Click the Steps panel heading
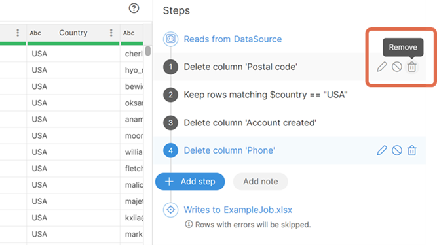This screenshot has height=245, width=437. tap(176, 10)
